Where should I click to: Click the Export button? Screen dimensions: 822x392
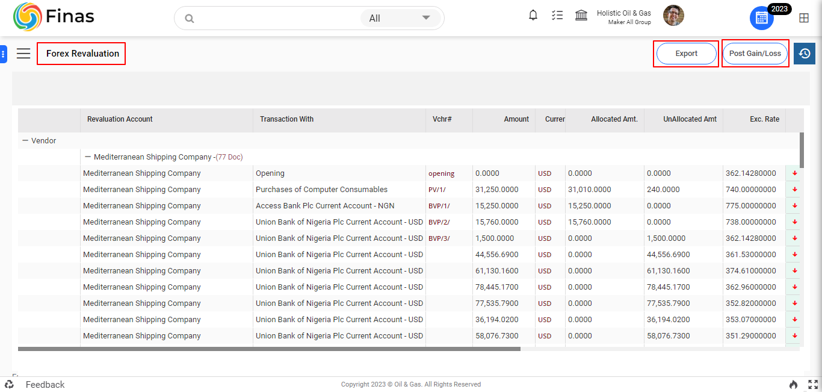point(686,54)
